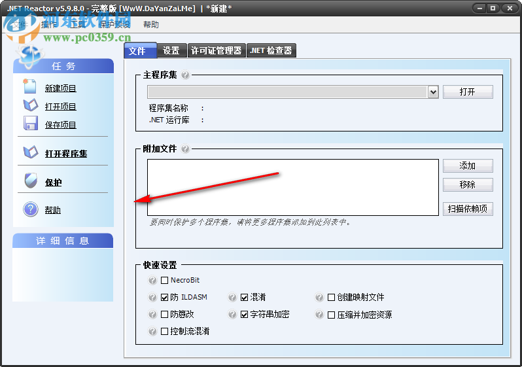
Task: Click help icon beside 防 ILDASM
Action: pyautogui.click(x=152, y=297)
